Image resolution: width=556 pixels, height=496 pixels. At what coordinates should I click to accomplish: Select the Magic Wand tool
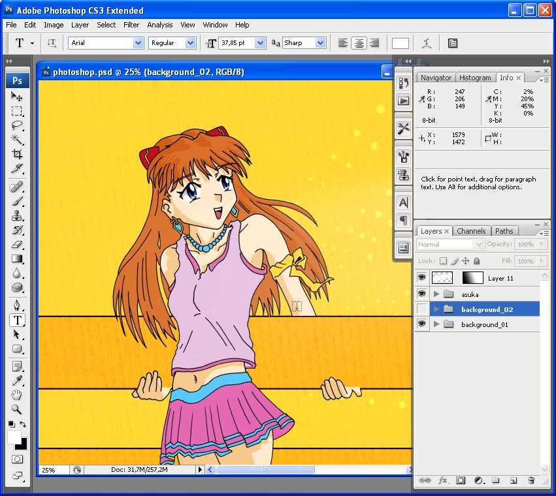point(17,140)
